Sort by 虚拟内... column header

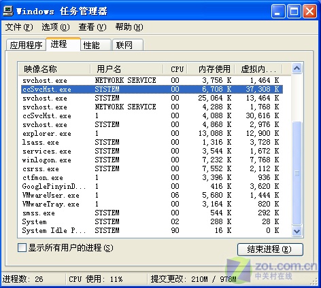(258, 69)
